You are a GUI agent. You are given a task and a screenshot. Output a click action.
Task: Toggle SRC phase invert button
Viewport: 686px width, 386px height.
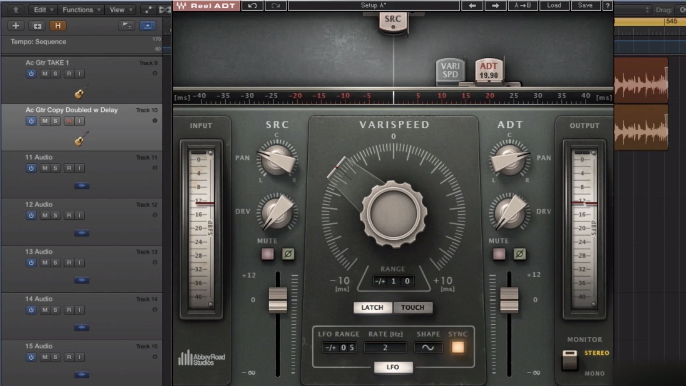pyautogui.click(x=288, y=254)
